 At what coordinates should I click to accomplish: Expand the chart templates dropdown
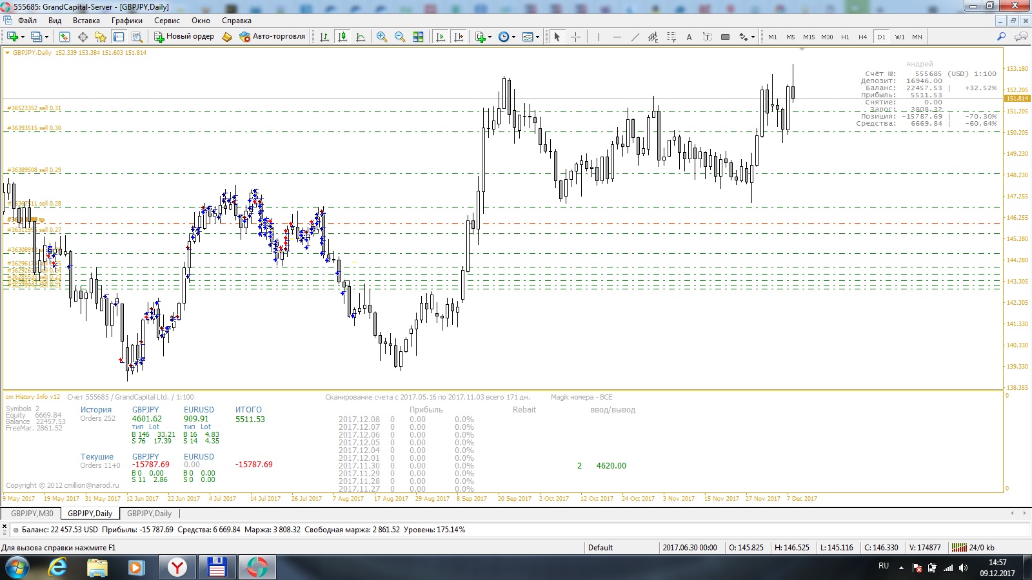(x=537, y=37)
